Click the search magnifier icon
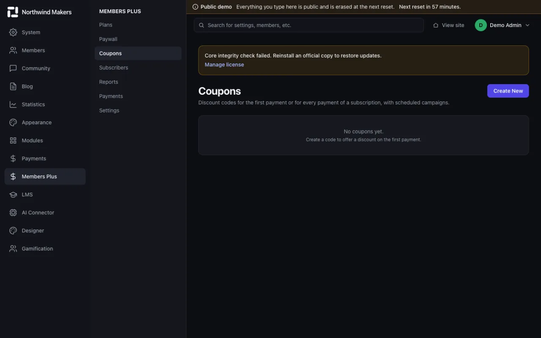This screenshot has width=541, height=338. click(202, 25)
